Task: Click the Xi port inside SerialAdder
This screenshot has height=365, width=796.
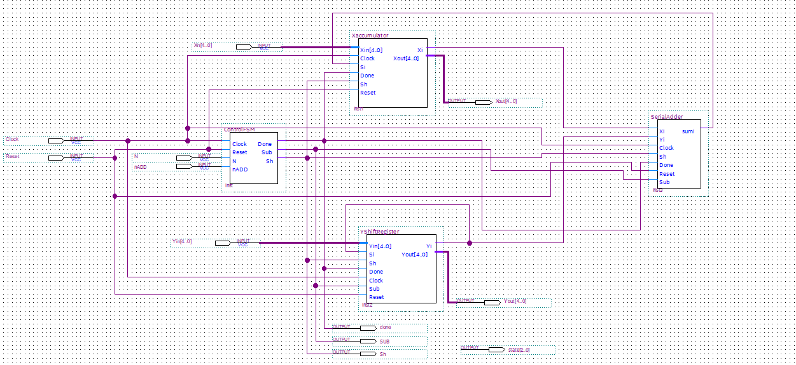Action: [x=662, y=131]
